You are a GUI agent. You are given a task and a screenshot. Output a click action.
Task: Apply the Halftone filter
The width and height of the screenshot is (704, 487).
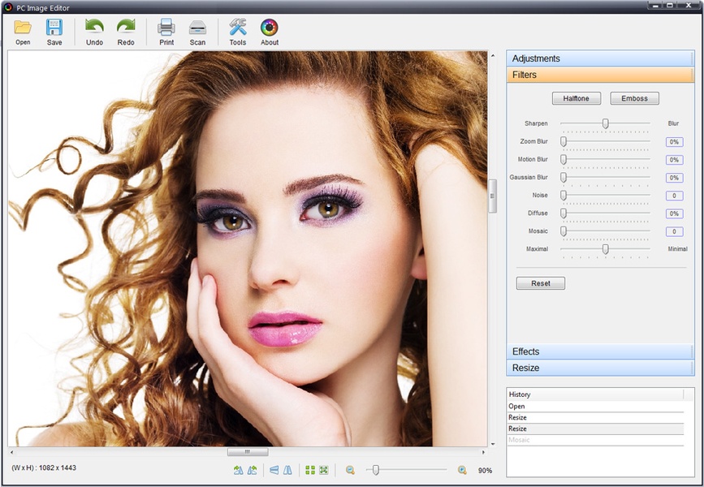576,98
